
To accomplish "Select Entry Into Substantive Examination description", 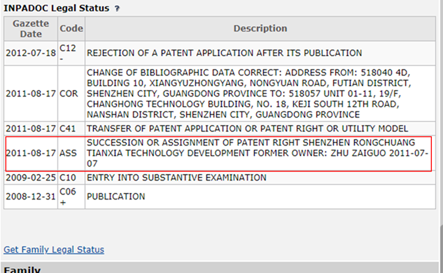I will tap(176, 178).
